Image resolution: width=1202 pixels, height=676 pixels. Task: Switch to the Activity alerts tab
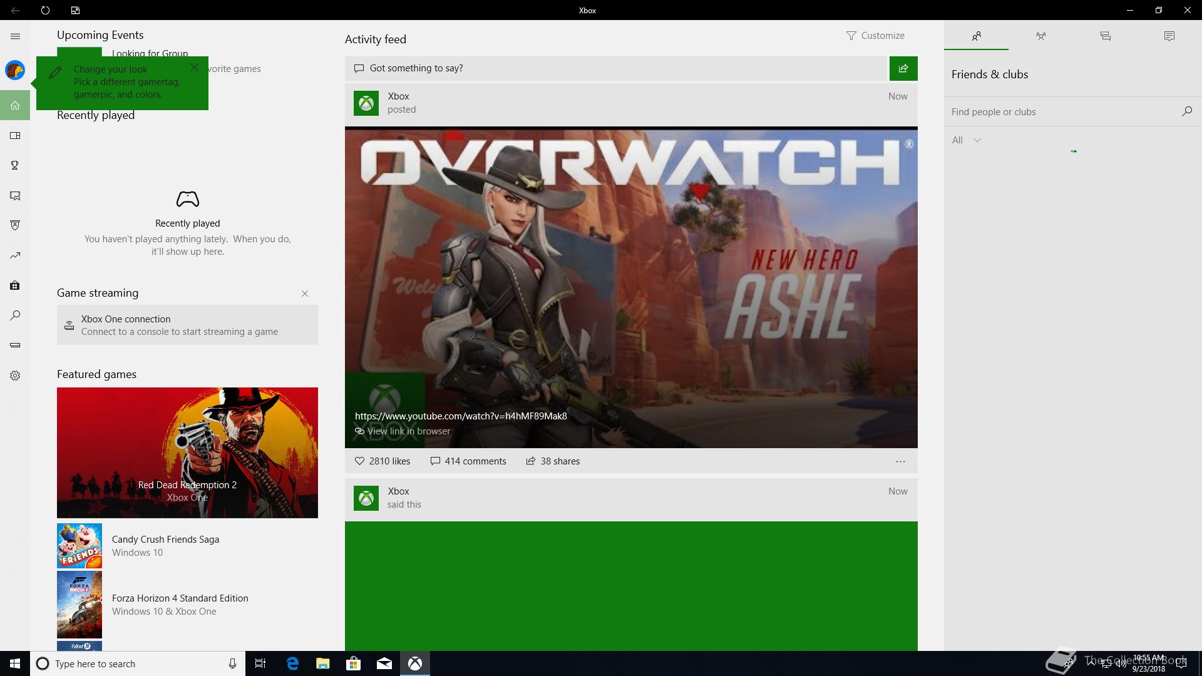[1169, 36]
